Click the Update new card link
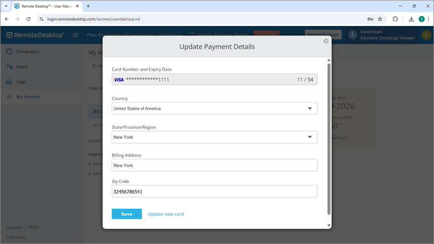Screen dimensions: 434x244 click(x=165, y=214)
